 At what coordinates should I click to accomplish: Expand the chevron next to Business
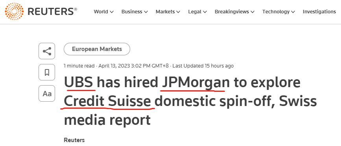click(146, 12)
